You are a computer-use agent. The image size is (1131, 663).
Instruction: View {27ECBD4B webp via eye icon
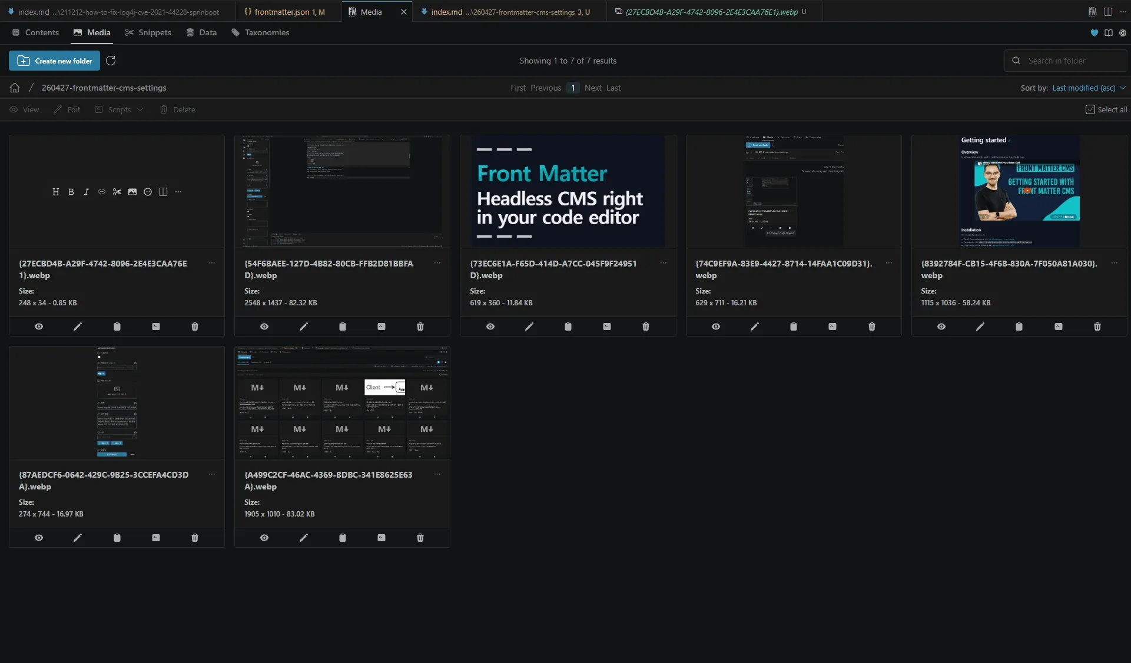(x=39, y=326)
